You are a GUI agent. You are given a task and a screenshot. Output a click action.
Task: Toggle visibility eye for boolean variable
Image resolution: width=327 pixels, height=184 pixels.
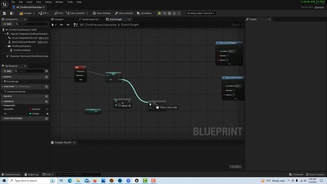[48, 109]
